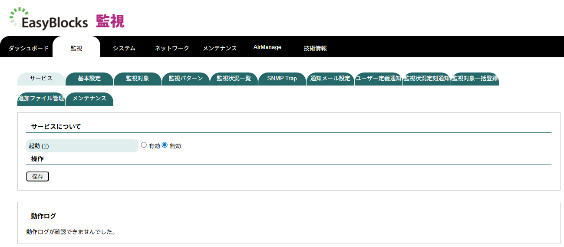The width and height of the screenshot is (564, 247).
Task: Open the (?) help link next to 起動
Action: pyautogui.click(x=45, y=146)
